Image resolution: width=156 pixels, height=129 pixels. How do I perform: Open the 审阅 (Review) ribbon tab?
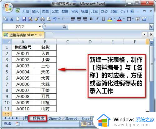[x=75, y=11]
